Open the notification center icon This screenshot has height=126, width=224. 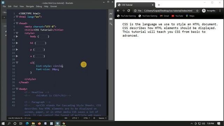(x=219, y=124)
